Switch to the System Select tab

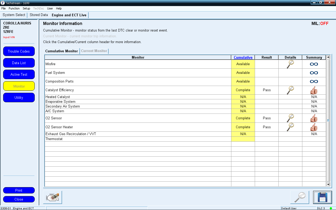[x=14, y=15]
